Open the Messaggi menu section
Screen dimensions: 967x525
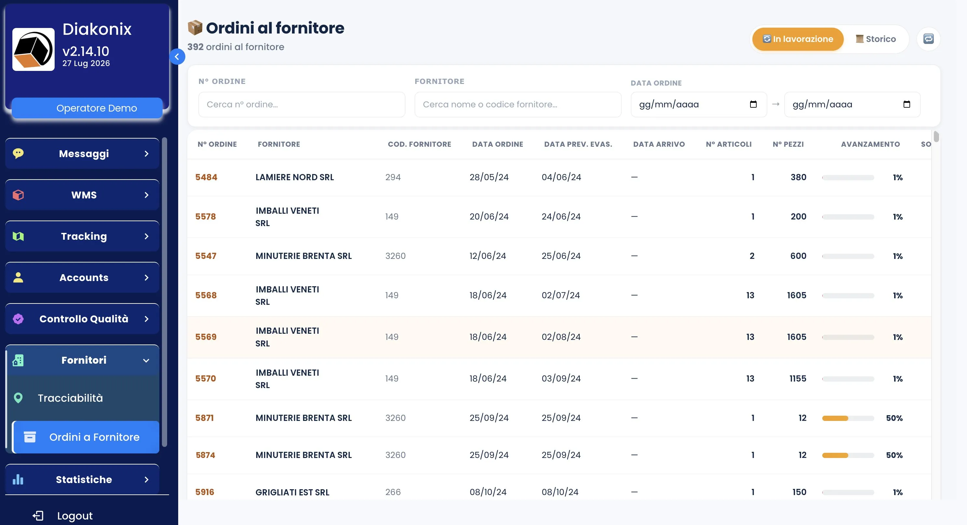[x=82, y=153]
